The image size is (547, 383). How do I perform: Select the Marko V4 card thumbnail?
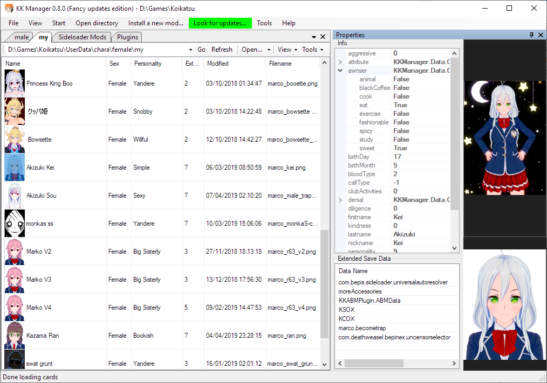[x=15, y=308]
